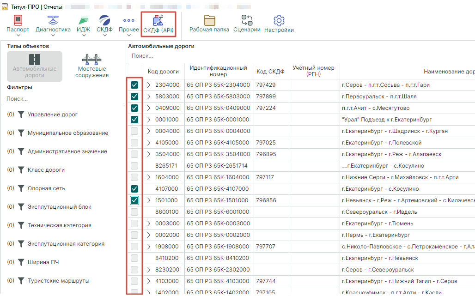Check the checkbox for road 0004000
Viewport: 475px width, 296px height.
tap(134, 131)
